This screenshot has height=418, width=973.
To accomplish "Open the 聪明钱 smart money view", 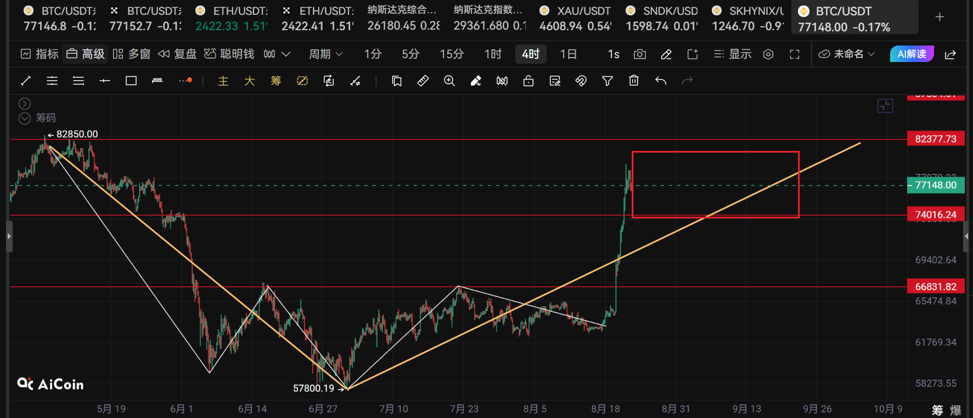I will pyautogui.click(x=229, y=54).
